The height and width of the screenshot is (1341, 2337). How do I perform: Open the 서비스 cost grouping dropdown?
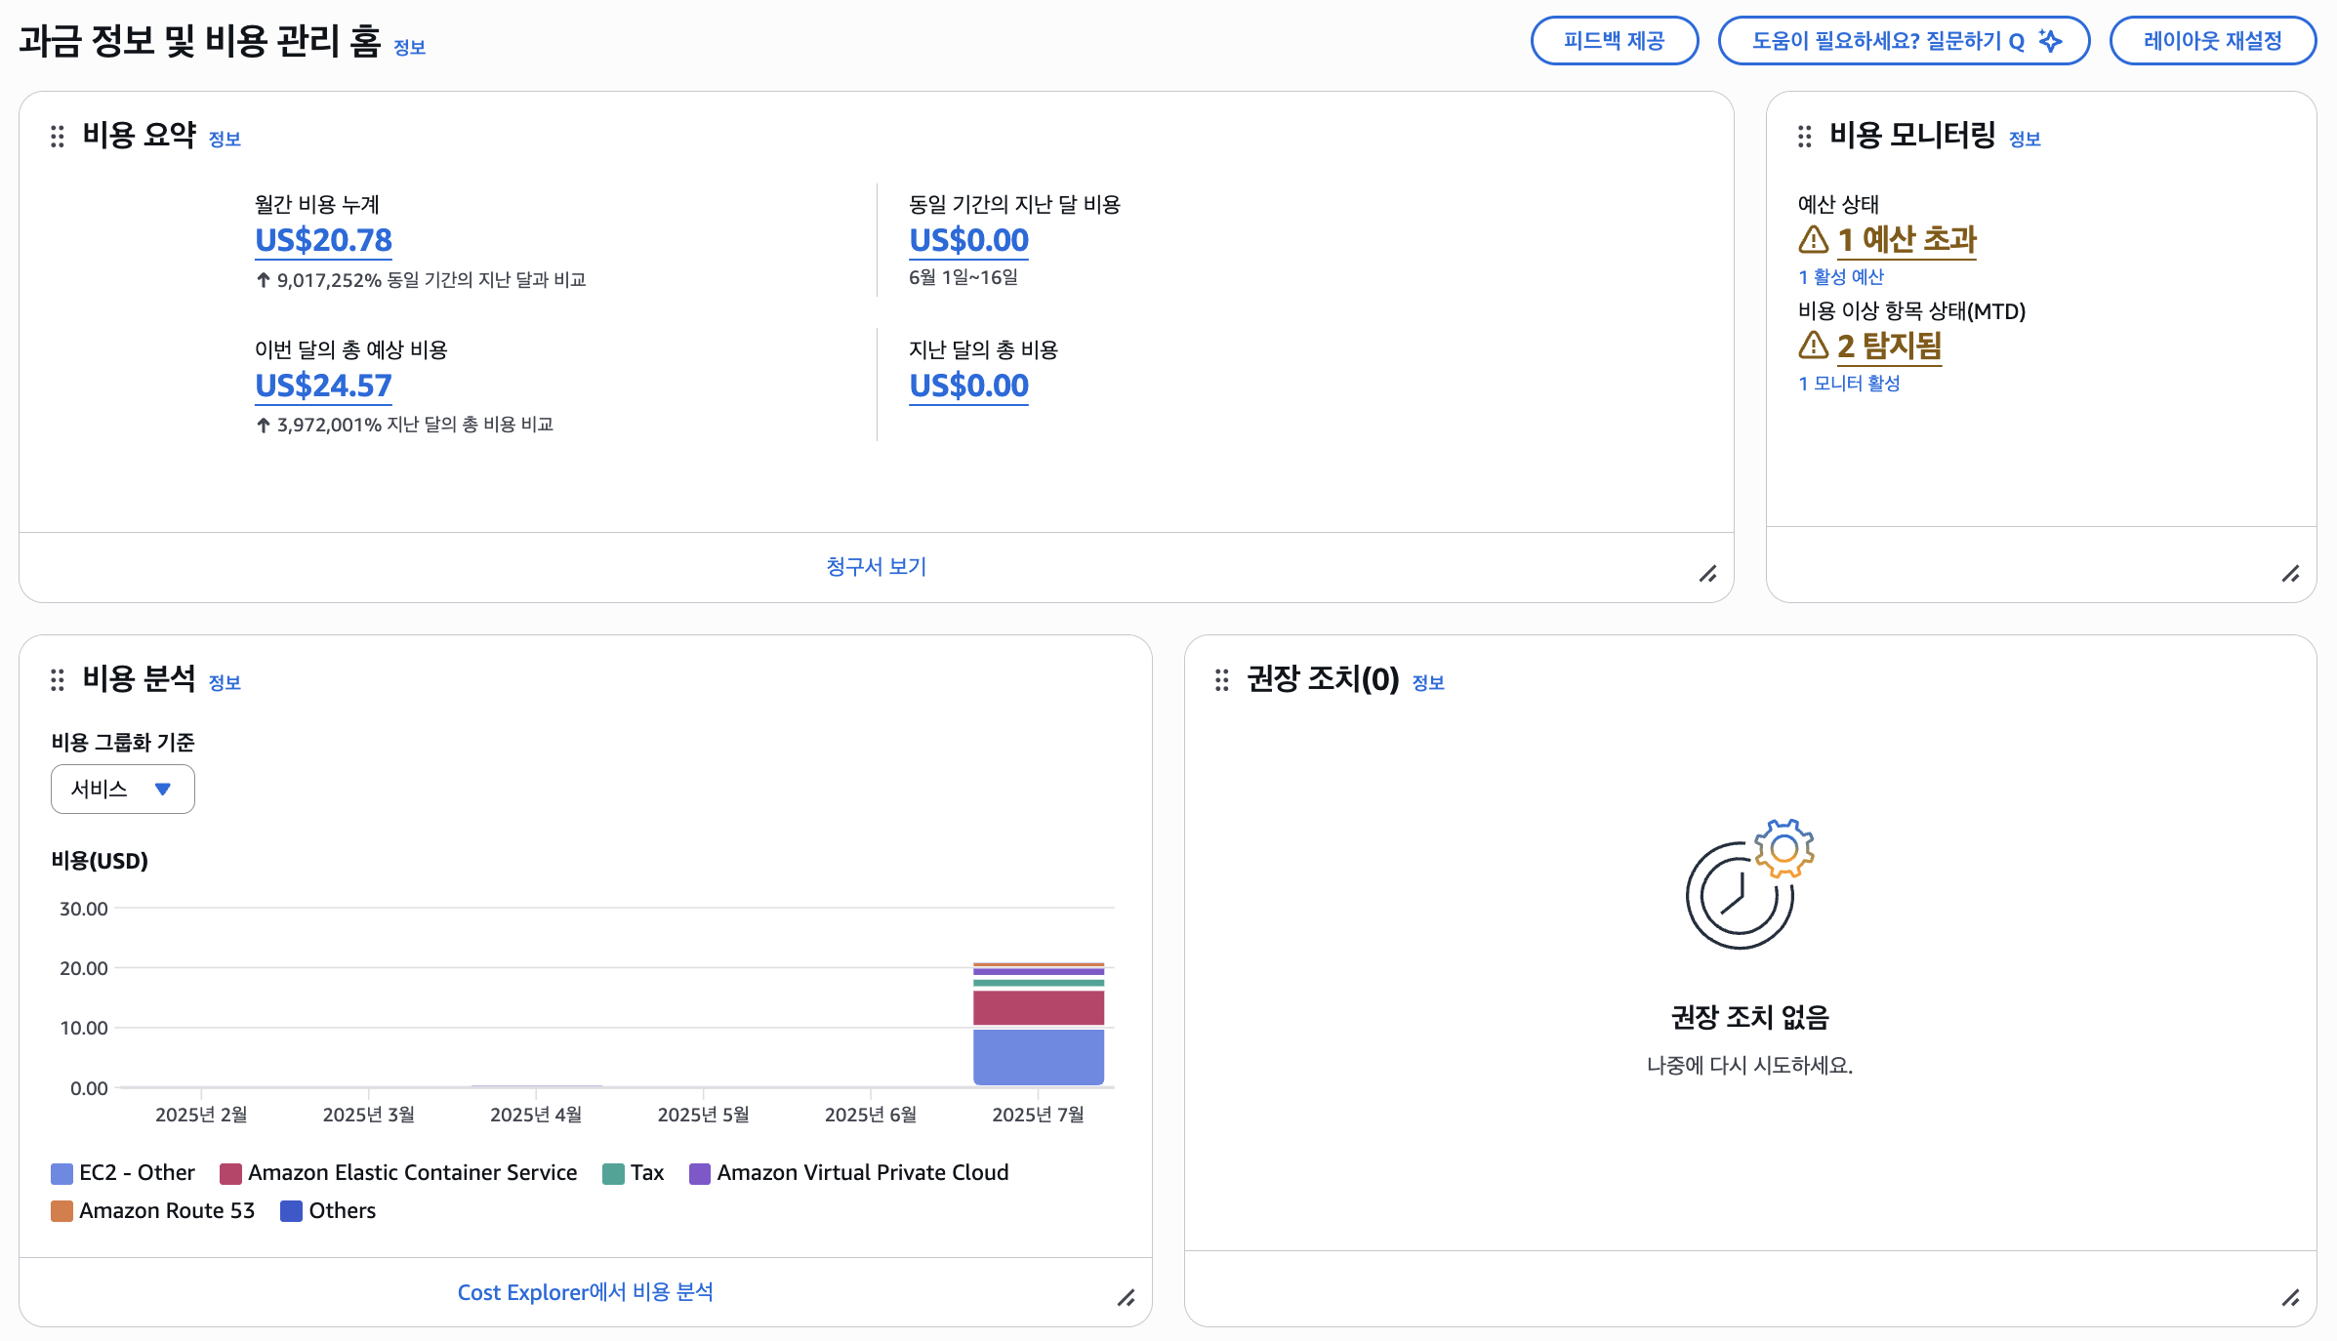123,789
